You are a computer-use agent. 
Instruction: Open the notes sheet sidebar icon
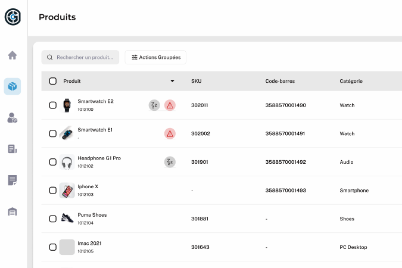point(13,180)
